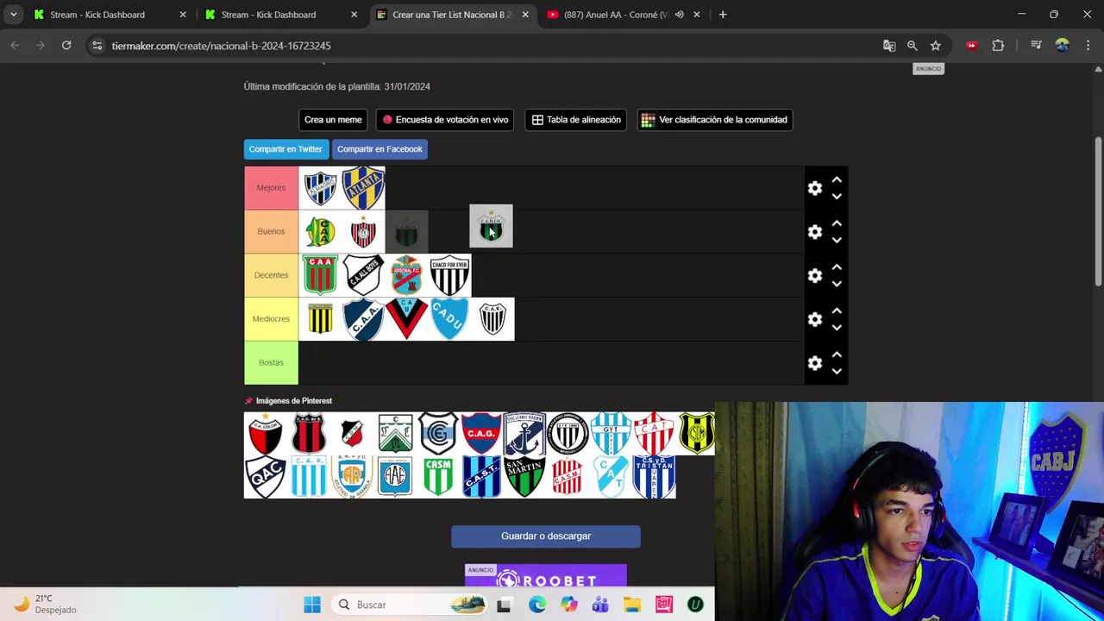Viewport: 1104px width, 621px height.
Task: Select the green CASM crest
Action: 438,477
